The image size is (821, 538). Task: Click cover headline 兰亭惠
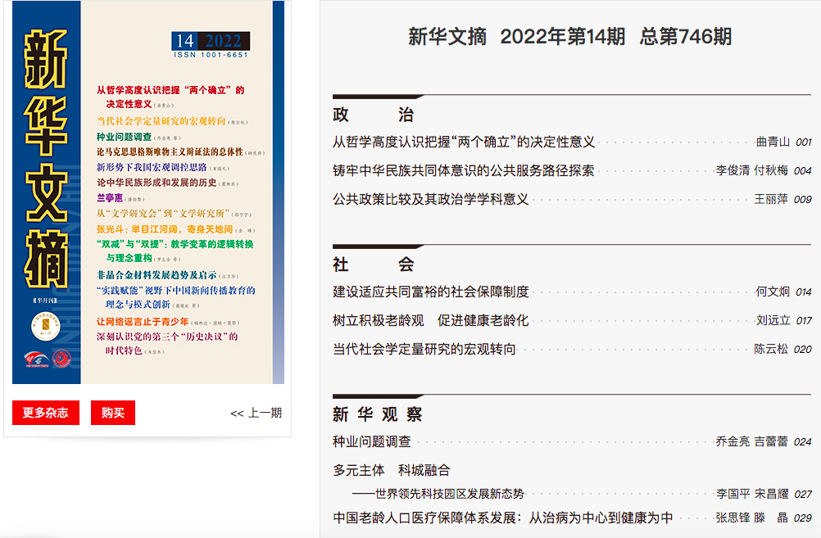click(110, 198)
